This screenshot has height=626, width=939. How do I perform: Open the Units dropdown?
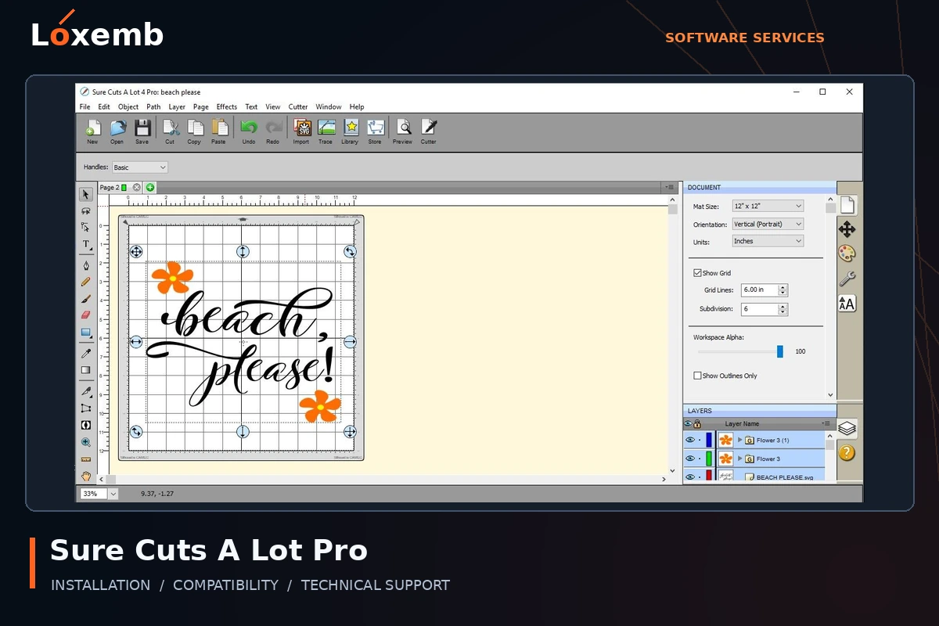click(x=768, y=241)
